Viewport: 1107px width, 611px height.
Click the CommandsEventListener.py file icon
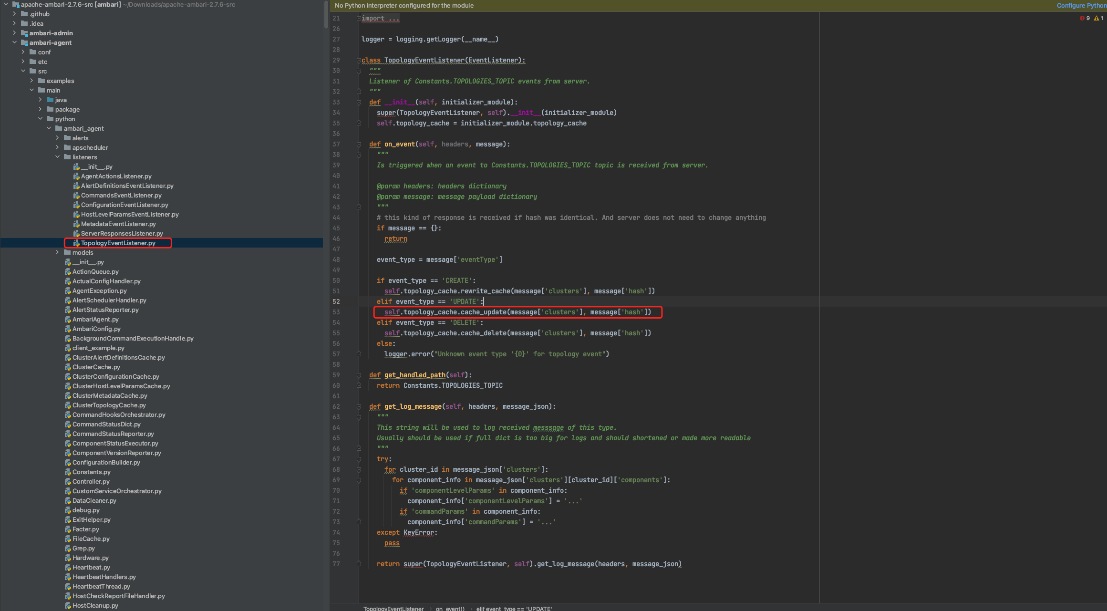(76, 196)
